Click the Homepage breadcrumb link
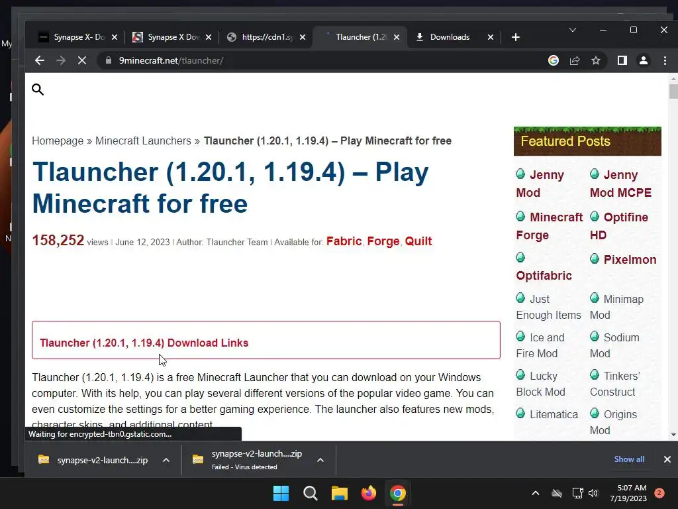The image size is (678, 509). [58, 141]
